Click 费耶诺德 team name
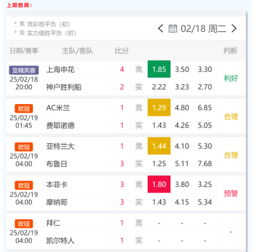 (61, 126)
